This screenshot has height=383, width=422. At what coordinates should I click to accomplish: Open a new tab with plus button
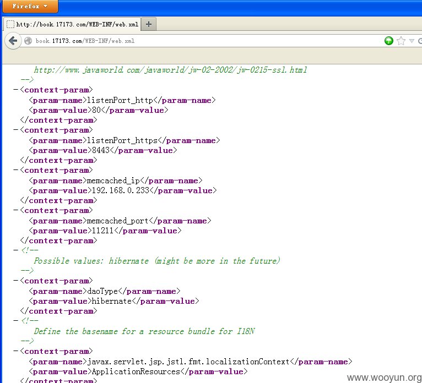[149, 24]
